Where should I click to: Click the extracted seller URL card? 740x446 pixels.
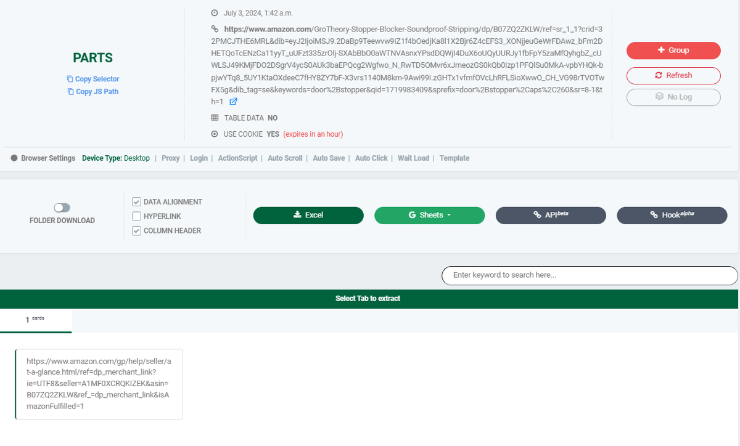[x=99, y=384]
